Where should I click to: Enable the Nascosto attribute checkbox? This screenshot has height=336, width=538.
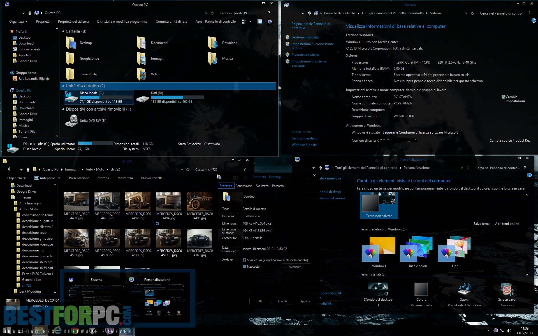pyautogui.click(x=244, y=267)
